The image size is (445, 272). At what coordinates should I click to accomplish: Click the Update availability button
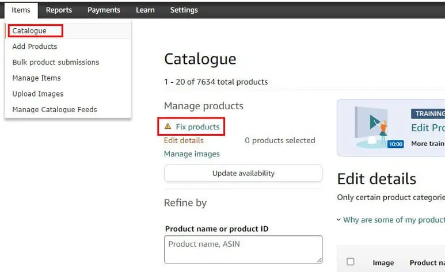tap(243, 173)
